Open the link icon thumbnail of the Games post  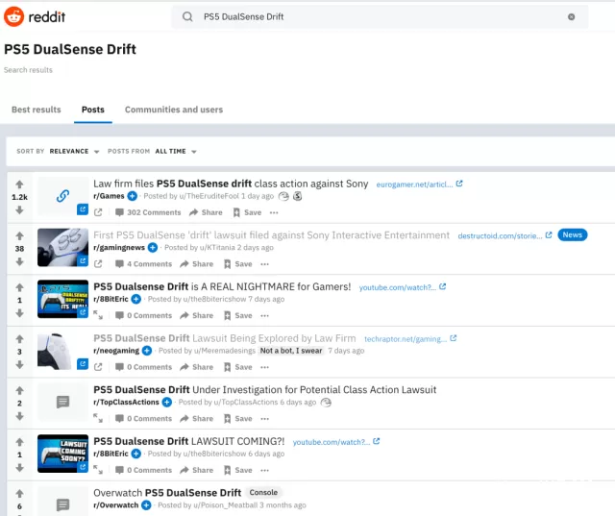tap(62, 196)
